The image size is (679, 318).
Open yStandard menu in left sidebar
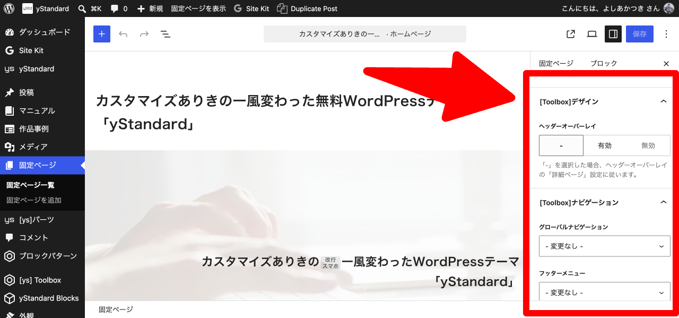click(x=42, y=69)
